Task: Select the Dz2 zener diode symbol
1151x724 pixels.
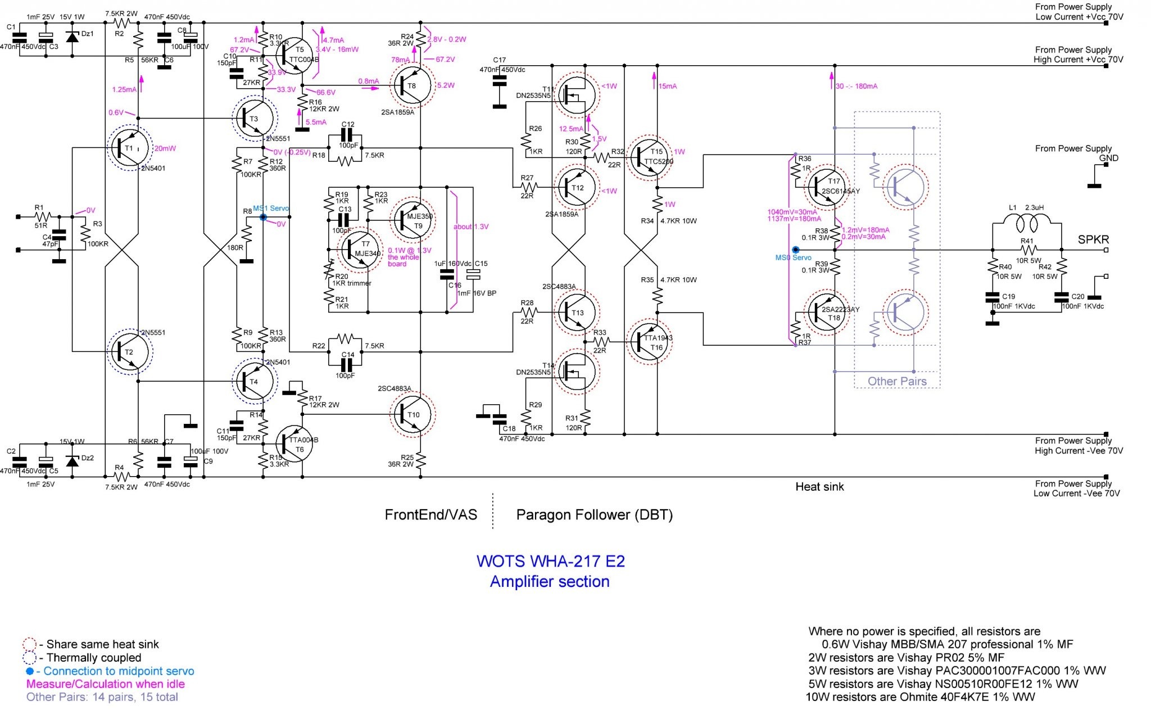Action: (x=72, y=460)
